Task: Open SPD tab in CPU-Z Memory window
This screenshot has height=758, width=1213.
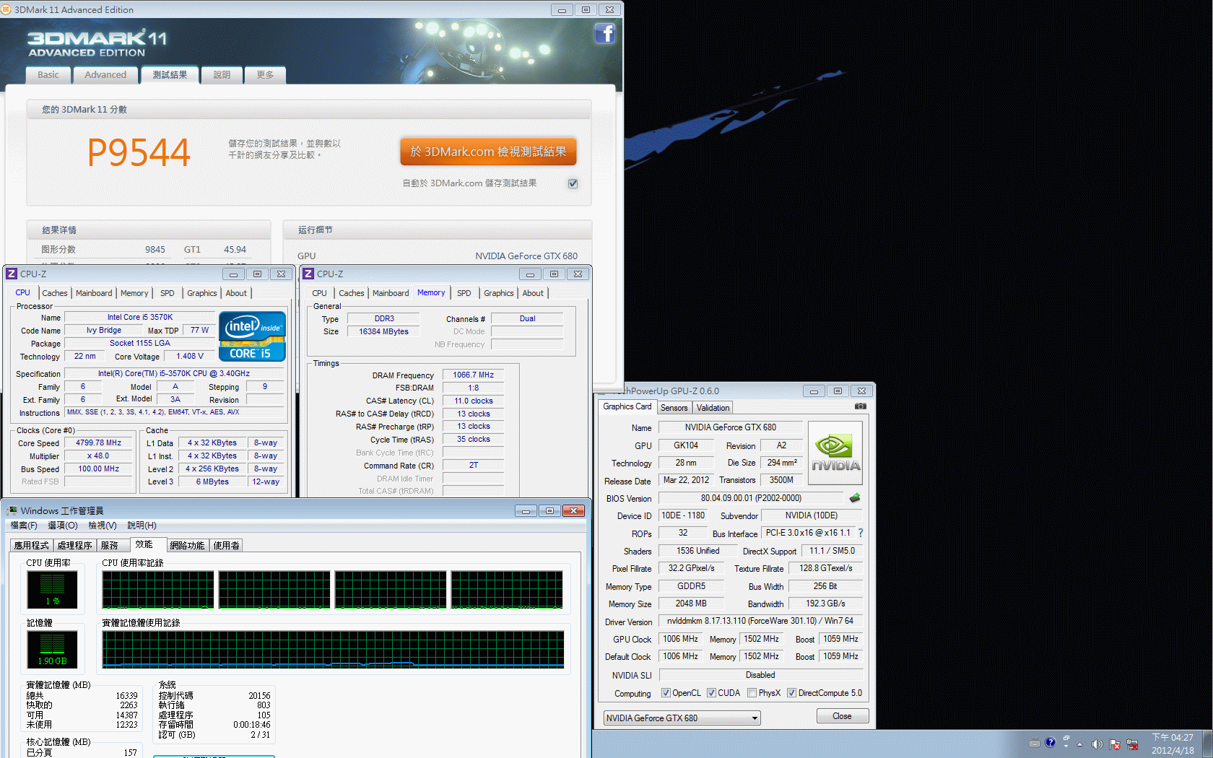Action: (464, 293)
